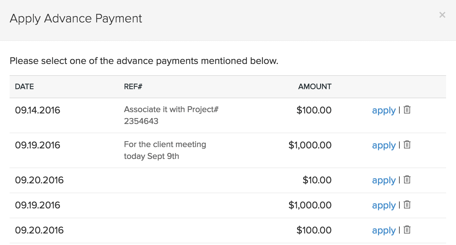Click the 'Please select one' instruction text
The height and width of the screenshot is (245, 456).
[x=144, y=61]
